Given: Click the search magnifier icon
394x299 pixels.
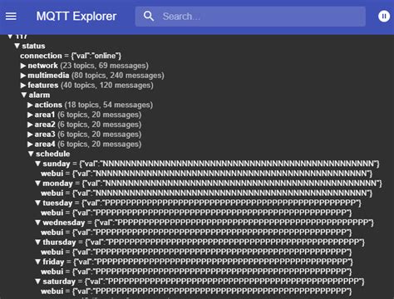Looking at the screenshot, I should [149, 16].
